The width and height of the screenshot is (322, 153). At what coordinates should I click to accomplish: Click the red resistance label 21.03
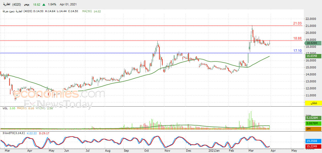(x=297, y=24)
